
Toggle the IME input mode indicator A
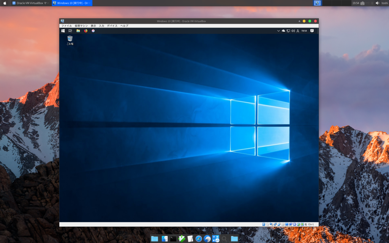coord(298,31)
